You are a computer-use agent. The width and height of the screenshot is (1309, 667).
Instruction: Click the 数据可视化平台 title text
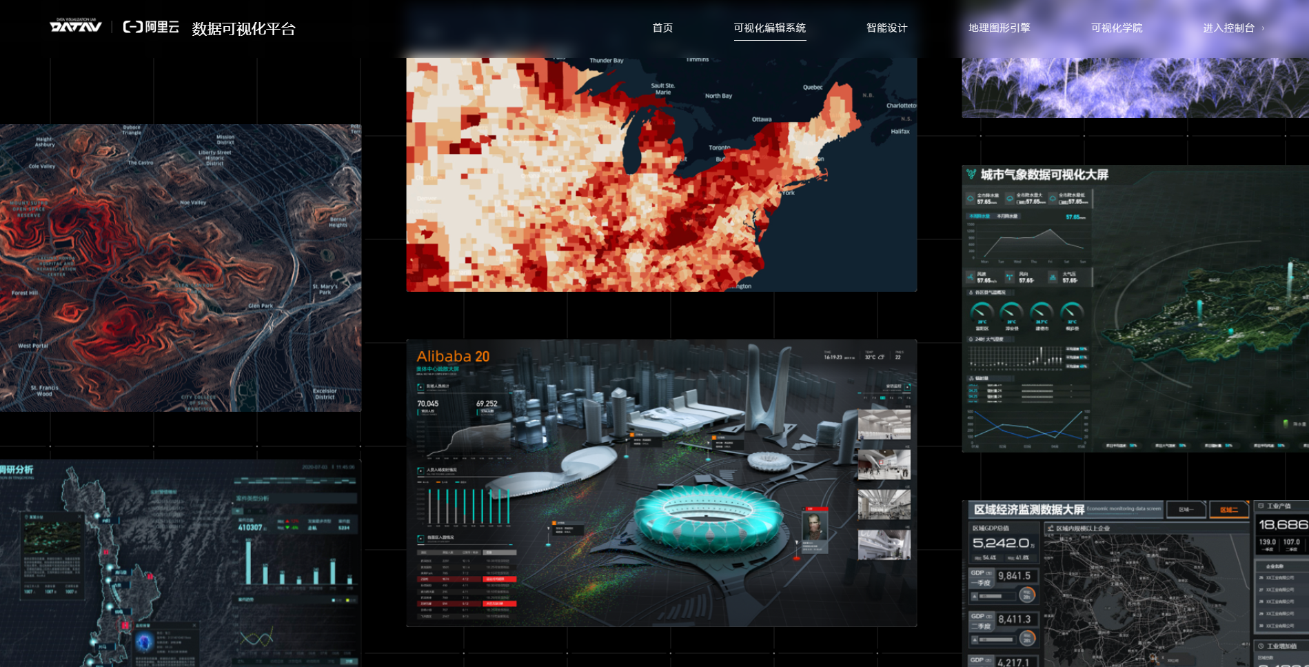[243, 29]
